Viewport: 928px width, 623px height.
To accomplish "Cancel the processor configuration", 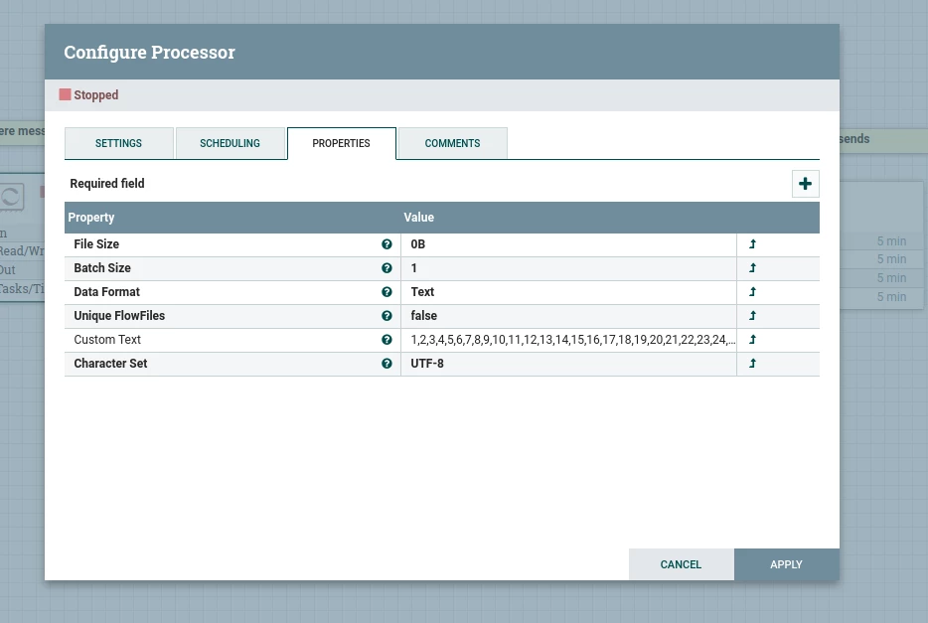I will pos(682,564).
